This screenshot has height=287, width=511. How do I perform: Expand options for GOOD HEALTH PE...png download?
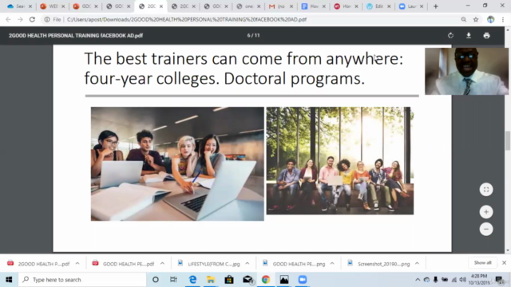click(332, 264)
